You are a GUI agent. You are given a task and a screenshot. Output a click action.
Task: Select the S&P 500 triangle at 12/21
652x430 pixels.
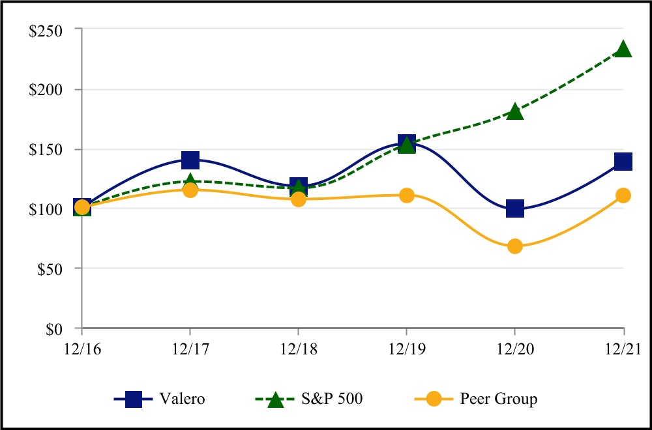(623, 50)
